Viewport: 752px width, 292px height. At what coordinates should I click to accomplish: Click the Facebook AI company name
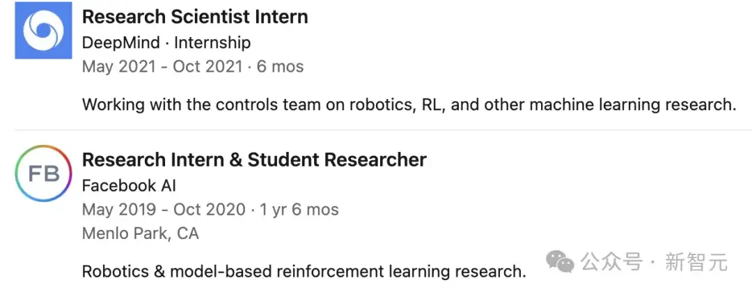point(129,186)
